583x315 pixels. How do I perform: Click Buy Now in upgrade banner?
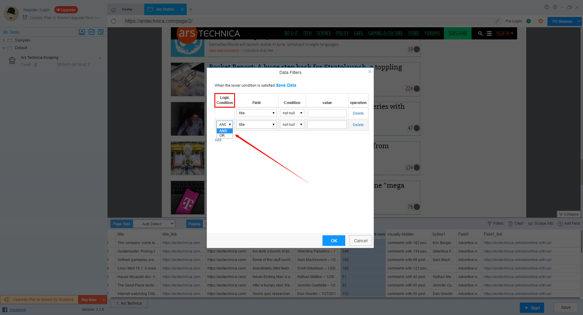click(89, 300)
